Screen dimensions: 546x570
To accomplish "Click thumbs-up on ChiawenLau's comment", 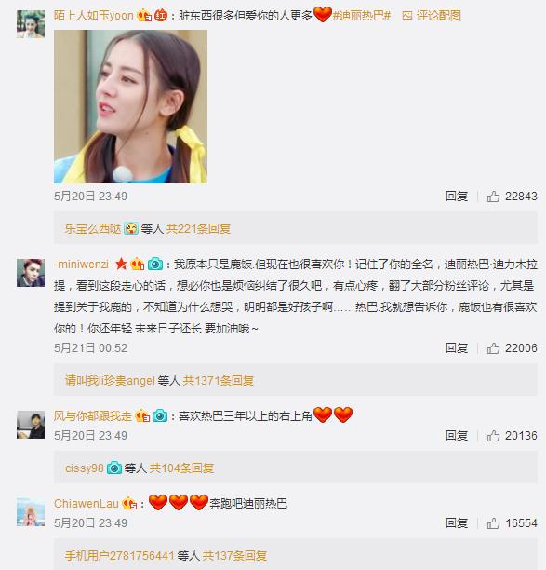I will (x=493, y=523).
